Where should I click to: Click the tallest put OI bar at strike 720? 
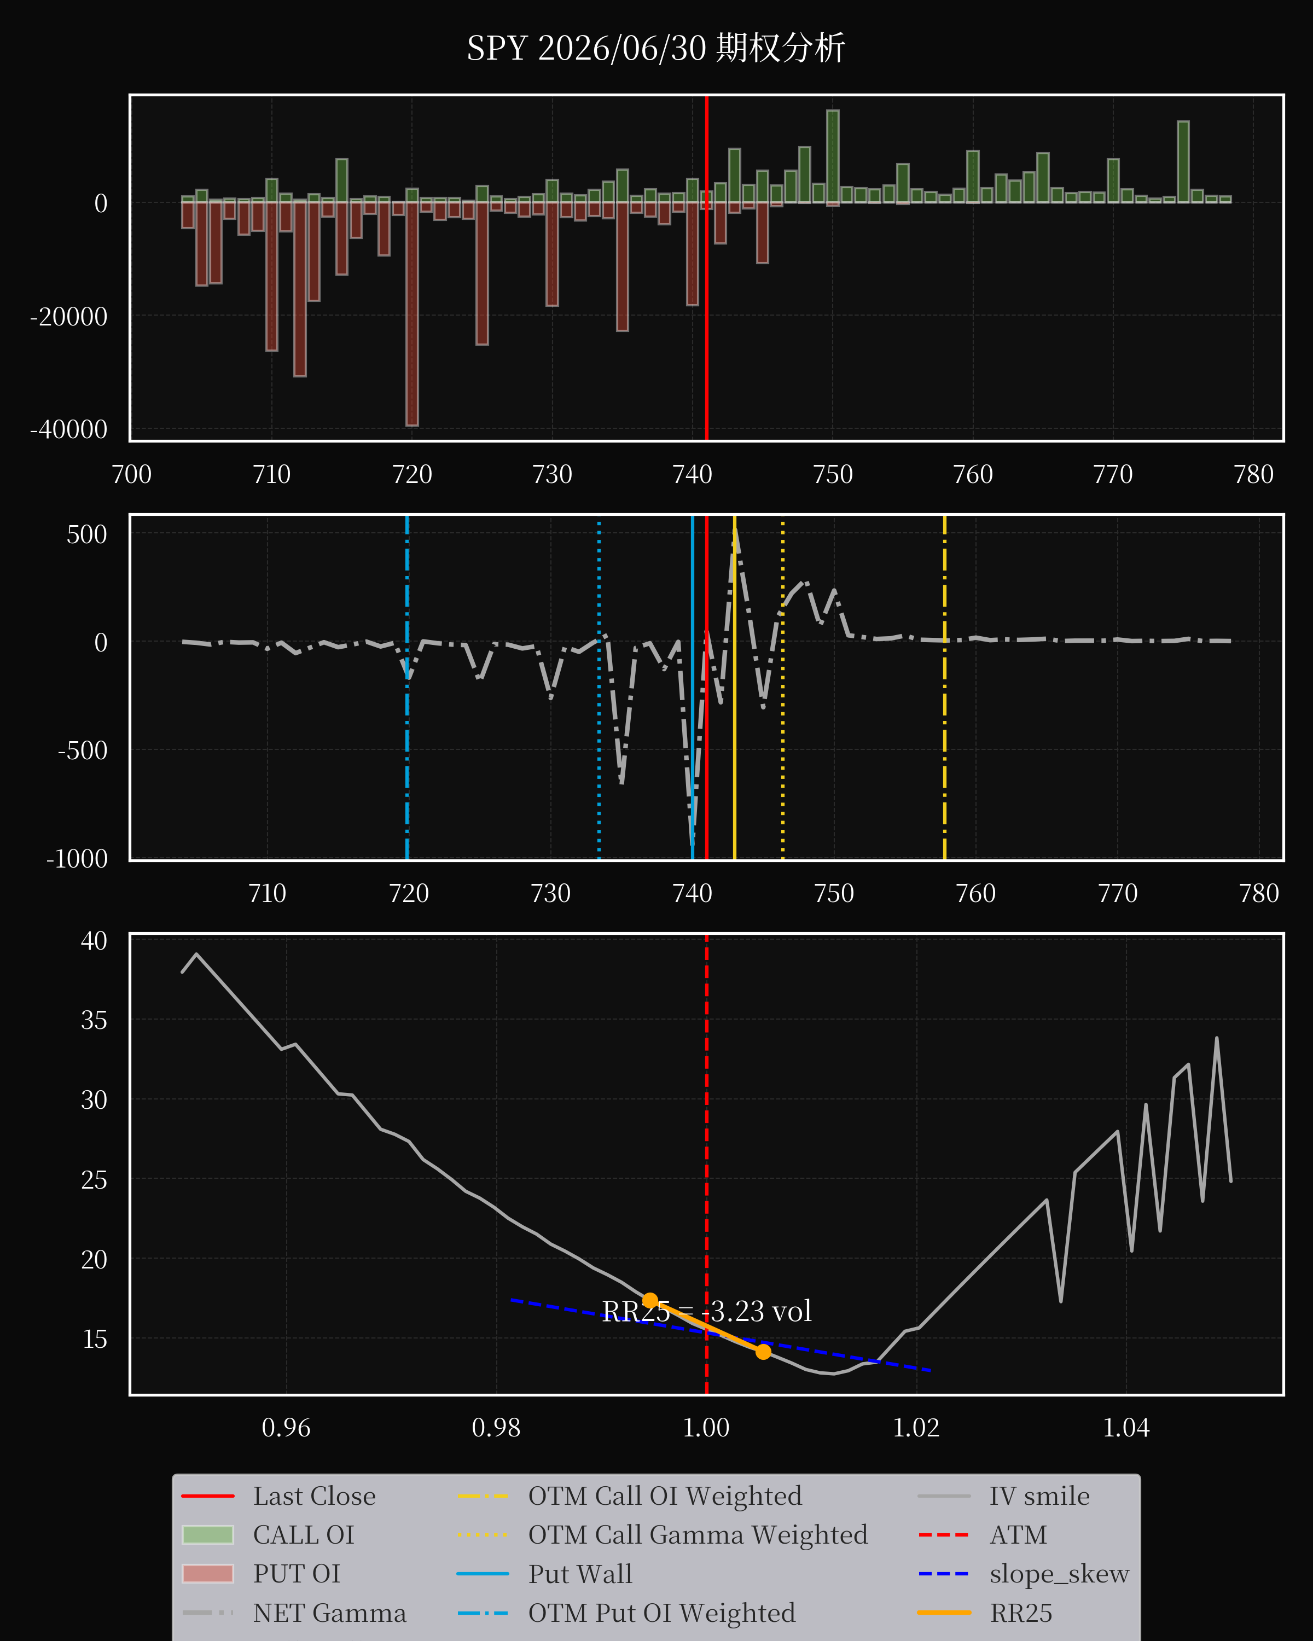click(x=412, y=313)
